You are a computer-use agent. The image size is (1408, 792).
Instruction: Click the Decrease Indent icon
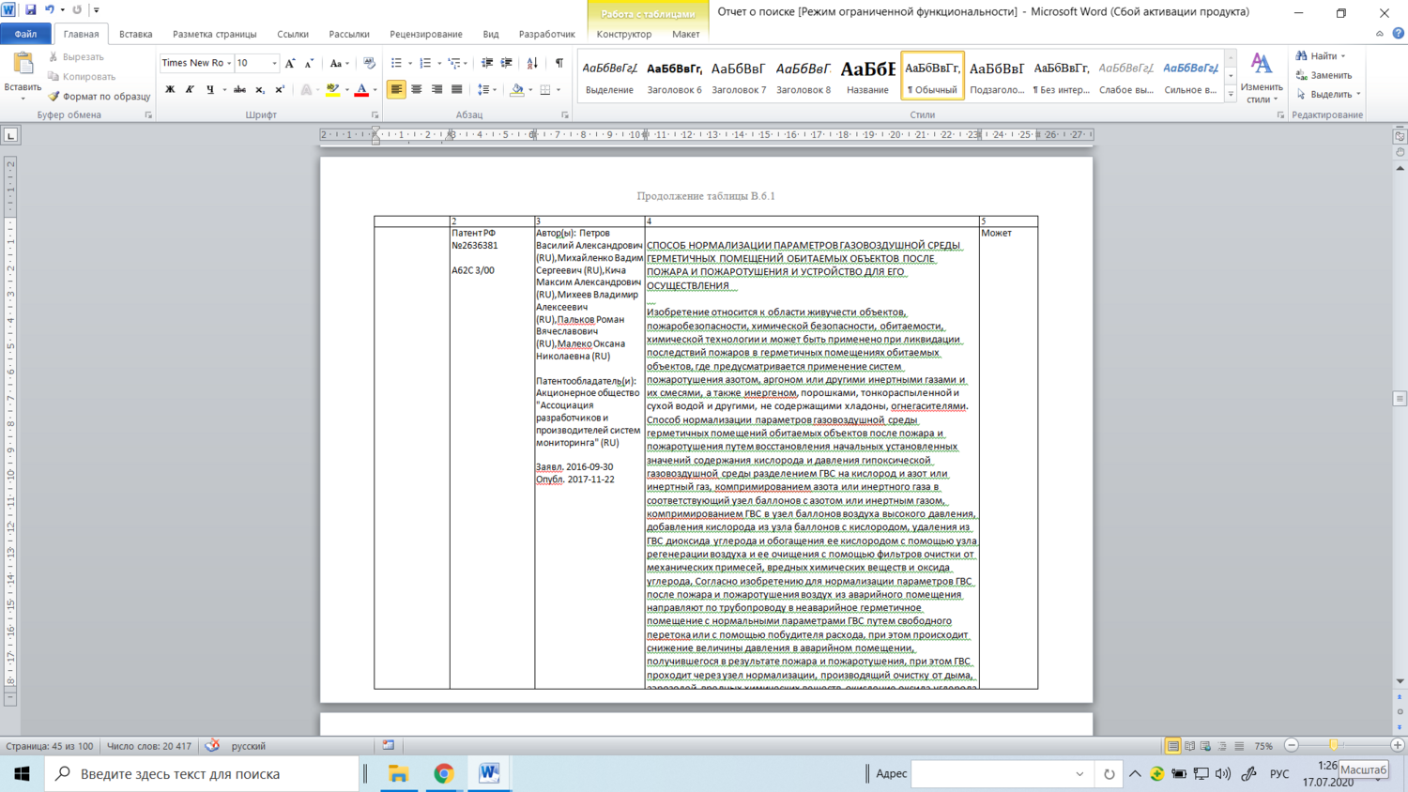point(487,63)
